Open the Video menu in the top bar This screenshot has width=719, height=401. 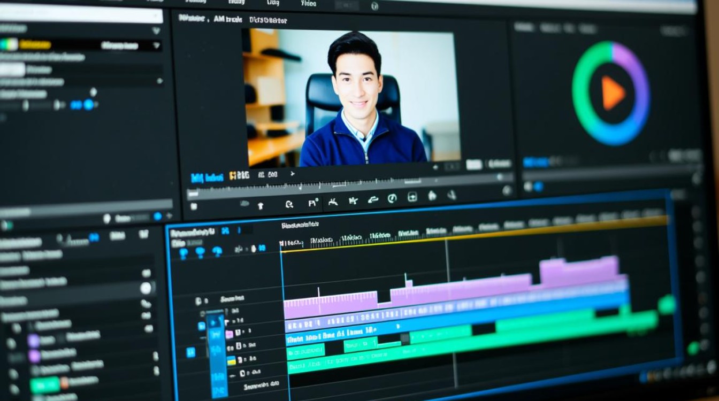point(308,3)
